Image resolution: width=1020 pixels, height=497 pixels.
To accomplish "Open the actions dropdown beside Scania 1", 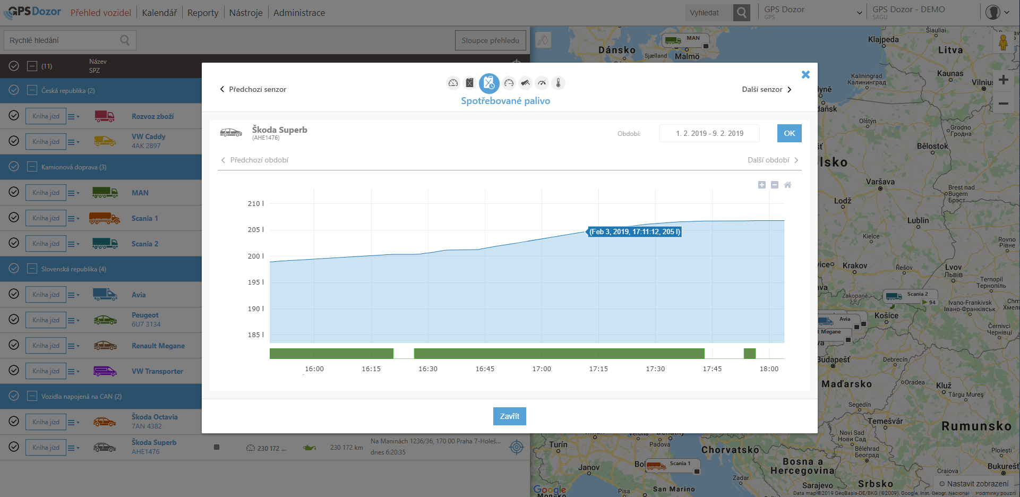I will [x=74, y=218].
